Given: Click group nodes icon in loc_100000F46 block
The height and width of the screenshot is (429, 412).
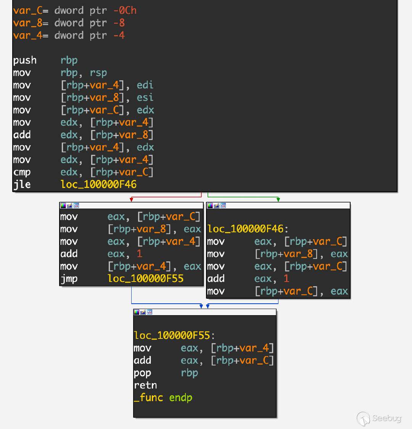Looking at the screenshot, I should 223,206.
